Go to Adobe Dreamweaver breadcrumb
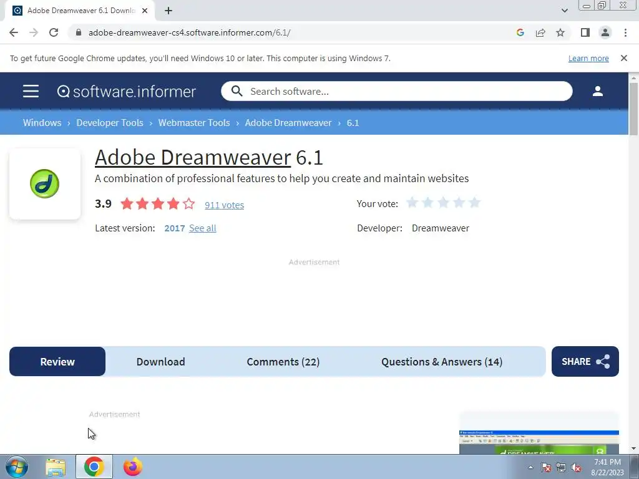This screenshot has width=639, height=479. click(288, 123)
